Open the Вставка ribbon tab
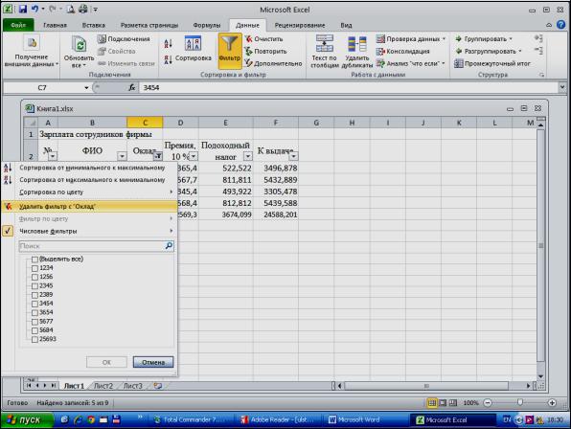The height and width of the screenshot is (429, 571). [x=93, y=25]
